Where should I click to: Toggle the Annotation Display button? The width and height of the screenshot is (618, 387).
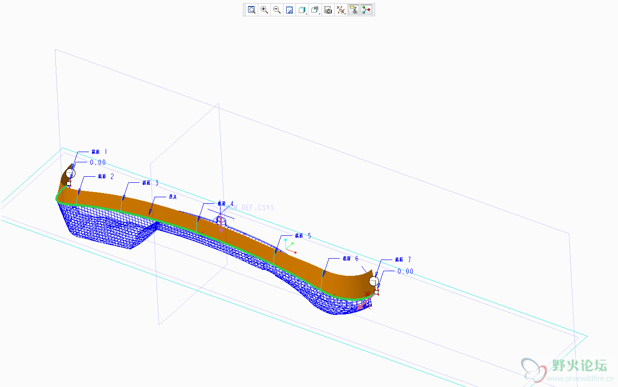pyautogui.click(x=354, y=10)
